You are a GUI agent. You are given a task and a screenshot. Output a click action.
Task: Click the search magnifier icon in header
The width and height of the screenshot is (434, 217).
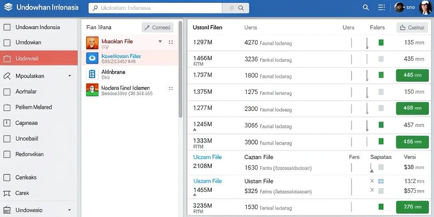pyautogui.click(x=366, y=8)
